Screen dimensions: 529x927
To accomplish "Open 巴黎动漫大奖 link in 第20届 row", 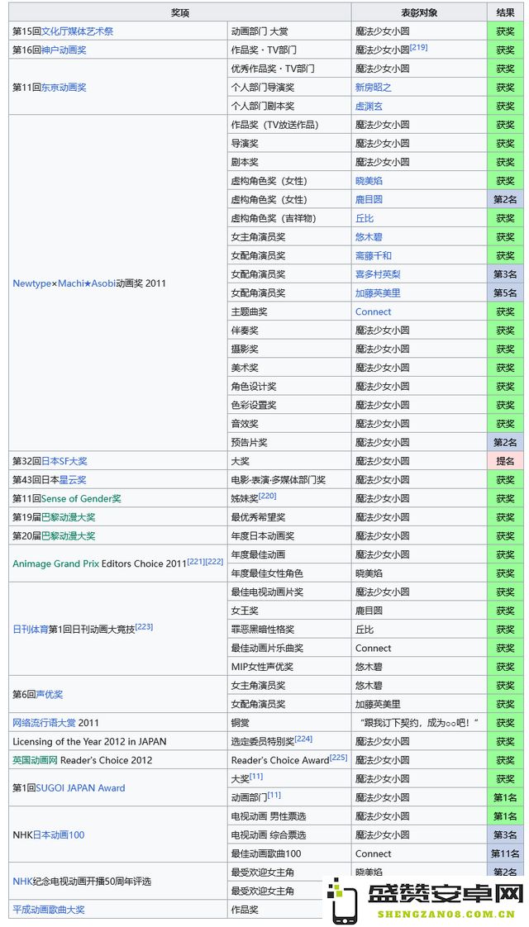I will (68, 536).
